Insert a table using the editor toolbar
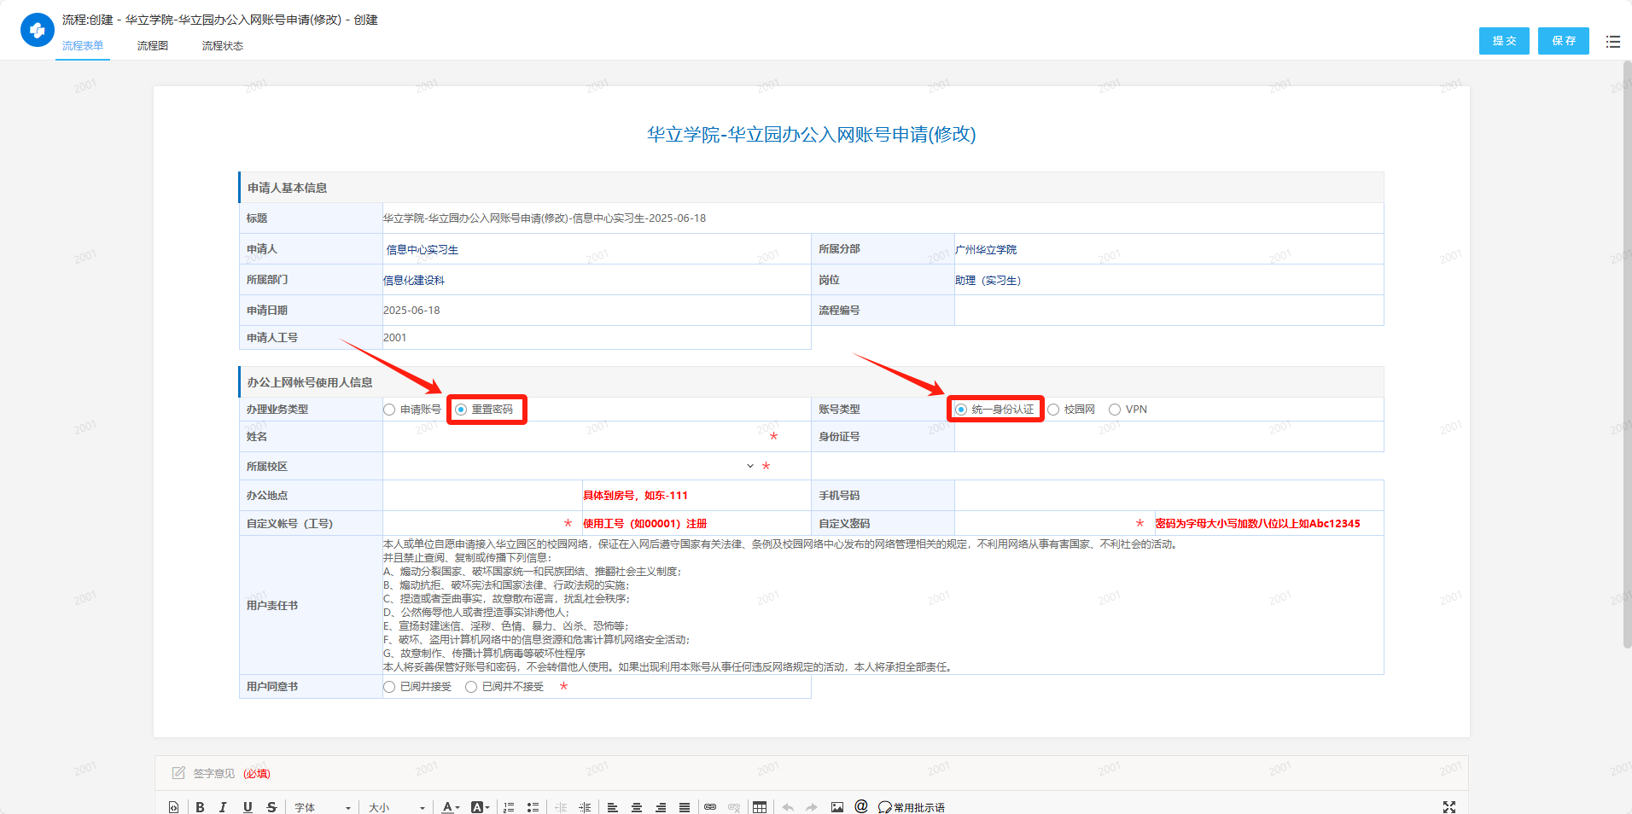 coord(760,807)
